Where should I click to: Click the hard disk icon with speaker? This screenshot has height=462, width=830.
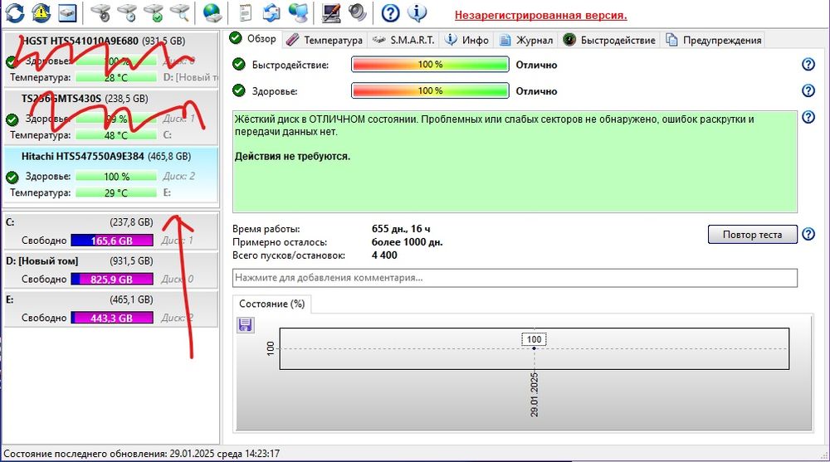(x=100, y=12)
